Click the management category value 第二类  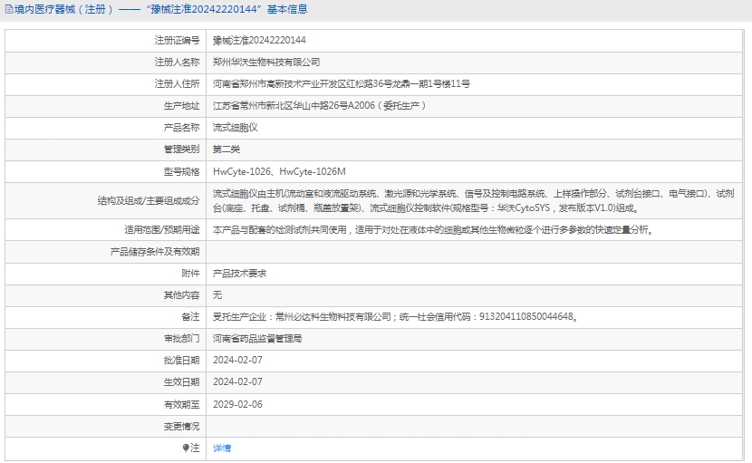[x=227, y=150]
